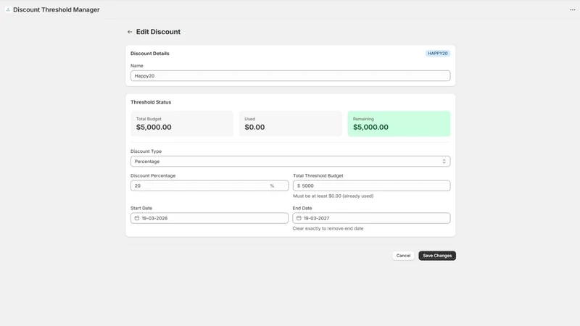The height and width of the screenshot is (326, 580).
Task: Click the Edit Discount page heading
Action: (158, 32)
